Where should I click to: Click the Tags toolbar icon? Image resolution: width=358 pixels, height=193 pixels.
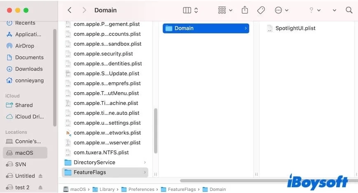click(261, 10)
